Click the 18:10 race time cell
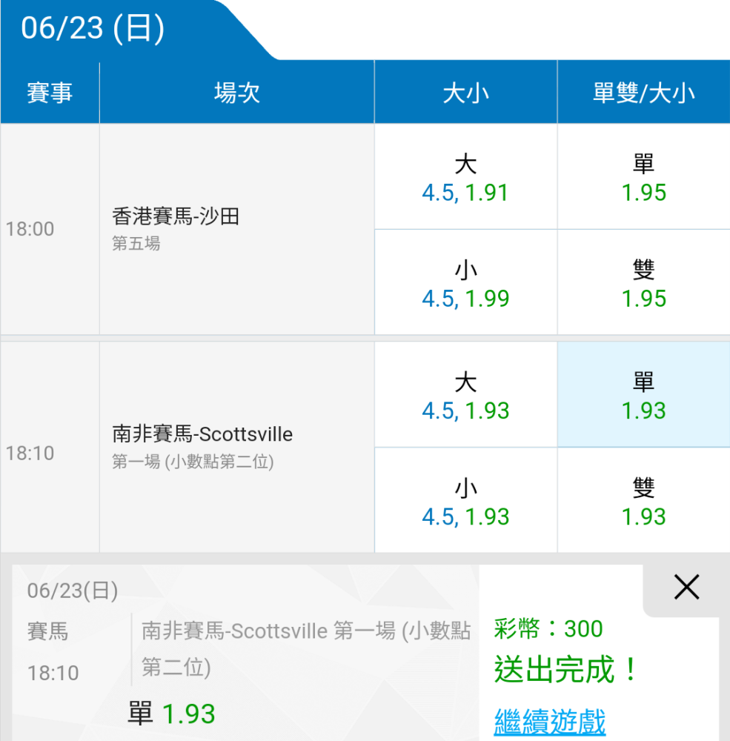 (30, 453)
